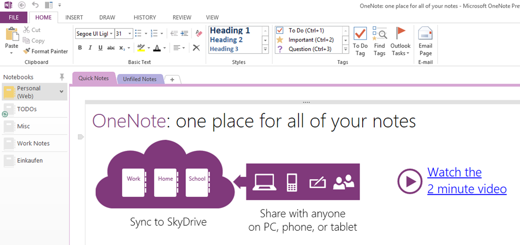
Task: Open the REVIEW ribbon tab
Action: click(182, 18)
